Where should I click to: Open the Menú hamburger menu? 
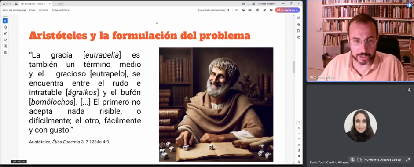[7, 4]
